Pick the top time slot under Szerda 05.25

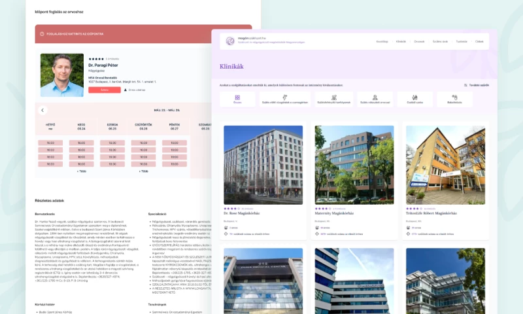coord(112,143)
